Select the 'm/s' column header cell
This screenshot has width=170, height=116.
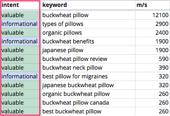pos(152,5)
